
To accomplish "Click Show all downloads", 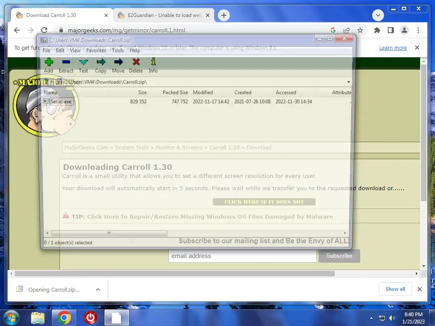I will pyautogui.click(x=395, y=289).
